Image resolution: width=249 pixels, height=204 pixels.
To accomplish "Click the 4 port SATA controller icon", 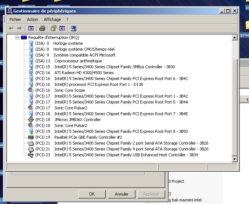I will (30, 149).
